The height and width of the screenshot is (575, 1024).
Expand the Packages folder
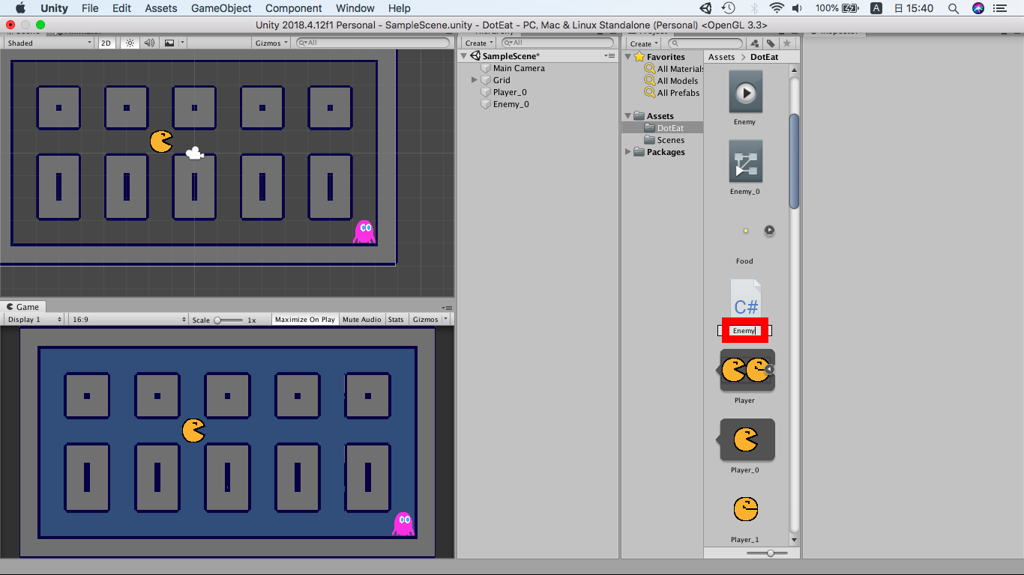click(628, 152)
